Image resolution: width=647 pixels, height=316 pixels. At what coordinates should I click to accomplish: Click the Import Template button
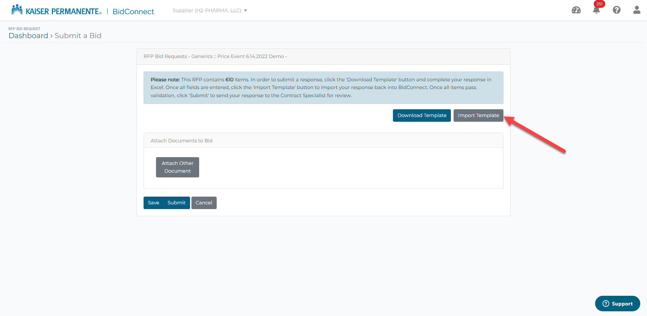[478, 115]
